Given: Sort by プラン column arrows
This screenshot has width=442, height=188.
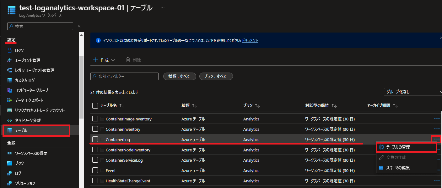Looking at the screenshot, I should tap(257, 106).
